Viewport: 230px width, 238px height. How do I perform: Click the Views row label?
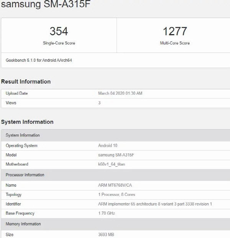click(11, 103)
